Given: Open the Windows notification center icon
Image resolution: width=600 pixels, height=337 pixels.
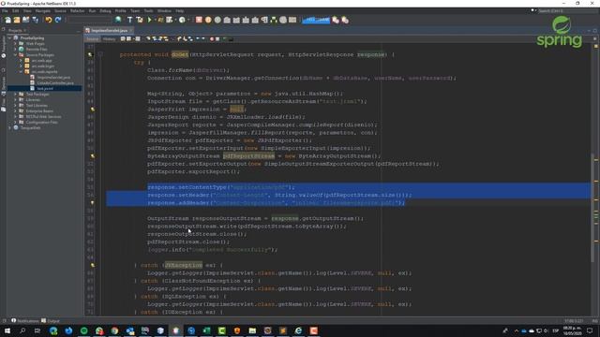Looking at the screenshot, I should pyautogui.click(x=590, y=330).
